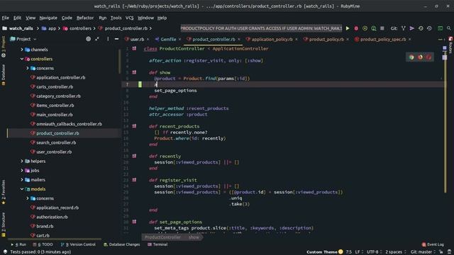Click the green change marker at line 7
The height and width of the screenshot is (255, 454).
pos(140,84)
